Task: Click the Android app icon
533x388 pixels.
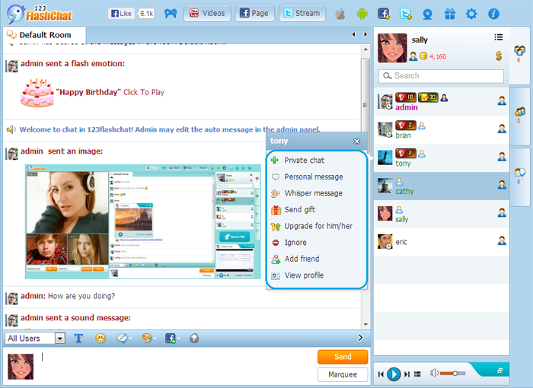Action: [362, 14]
